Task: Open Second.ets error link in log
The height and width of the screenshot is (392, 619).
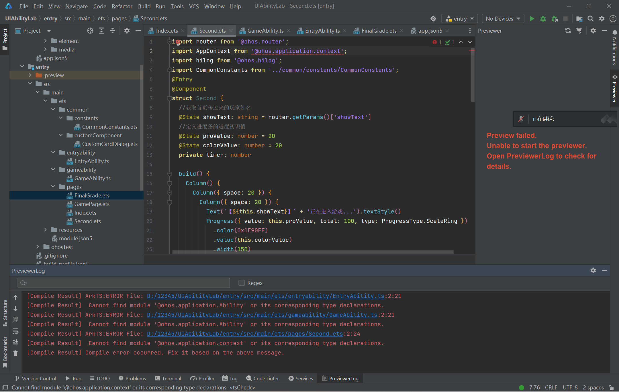Action: (245, 334)
